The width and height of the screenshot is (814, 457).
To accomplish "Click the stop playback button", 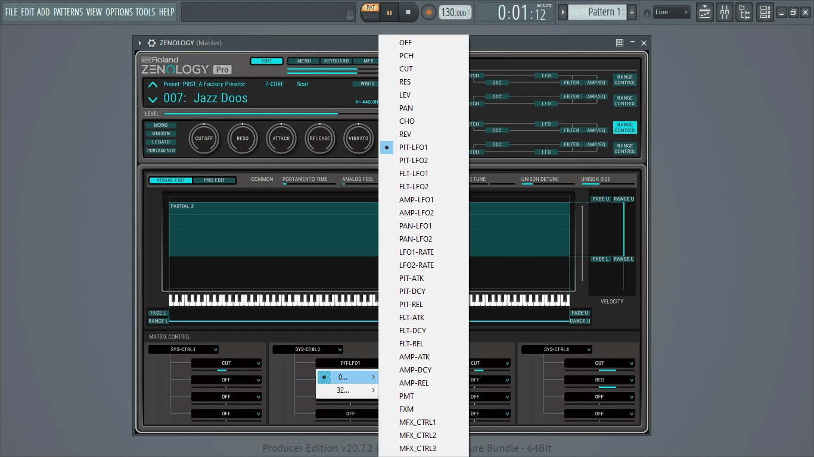I will tap(408, 12).
